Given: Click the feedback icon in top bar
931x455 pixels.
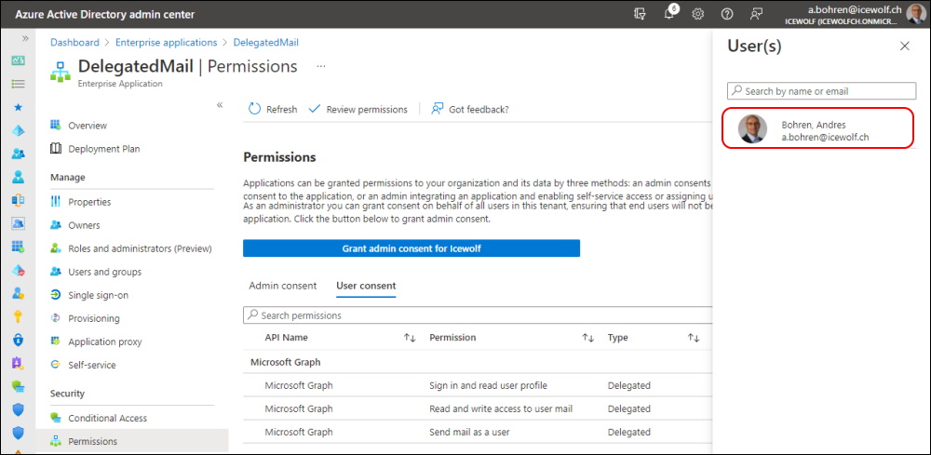Looking at the screenshot, I should (x=756, y=14).
